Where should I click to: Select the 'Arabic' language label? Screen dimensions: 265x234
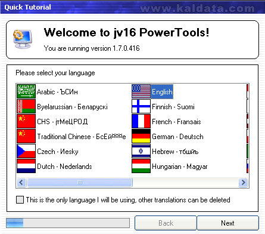click(x=57, y=92)
